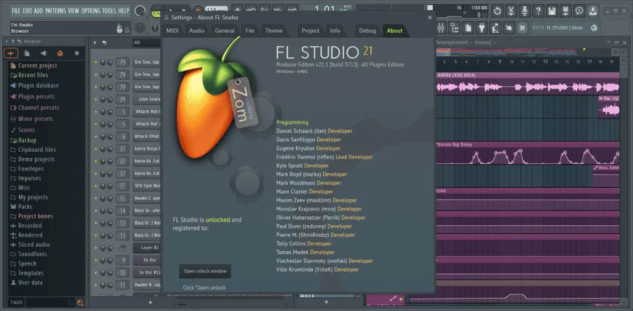
Task: Click the download content library icon
Action: pyautogui.click(x=593, y=11)
